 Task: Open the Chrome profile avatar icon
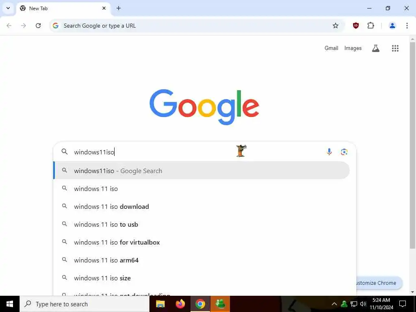click(392, 26)
